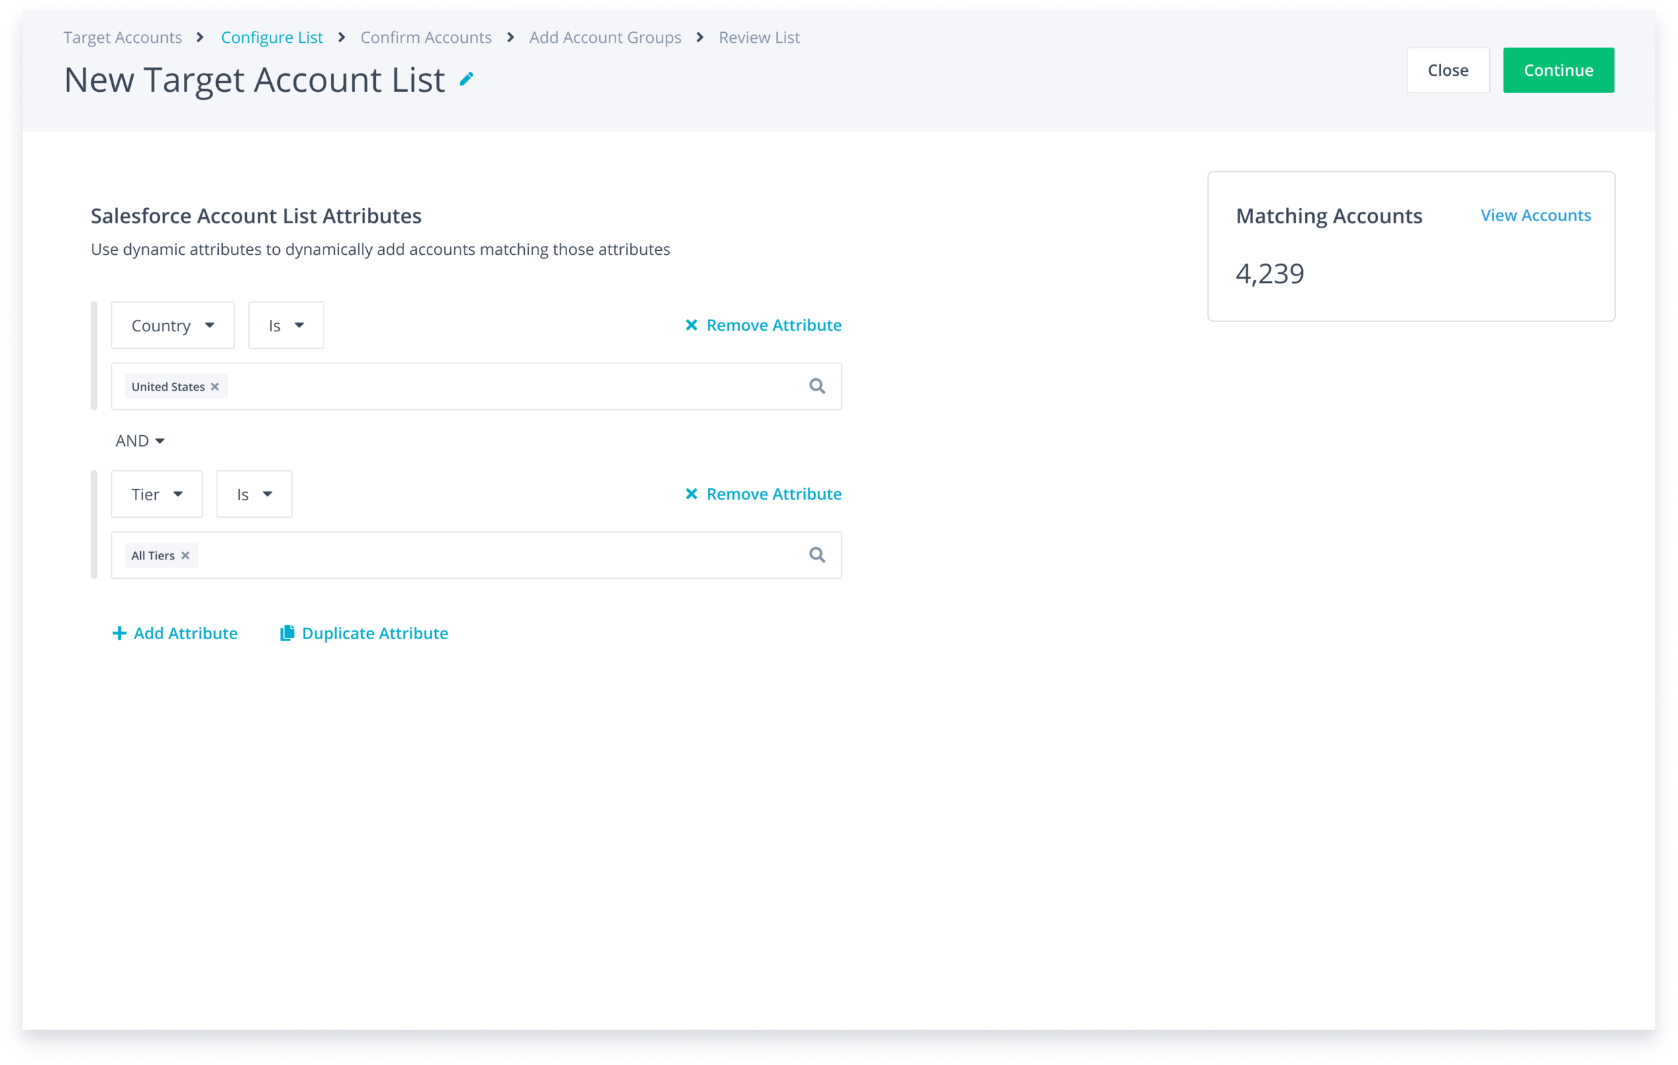Click search icon in Country values field
Viewport: 1678px width, 1065px height.
tap(817, 386)
